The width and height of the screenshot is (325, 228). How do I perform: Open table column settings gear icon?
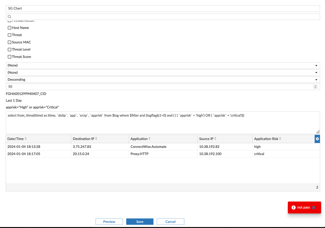point(317,139)
